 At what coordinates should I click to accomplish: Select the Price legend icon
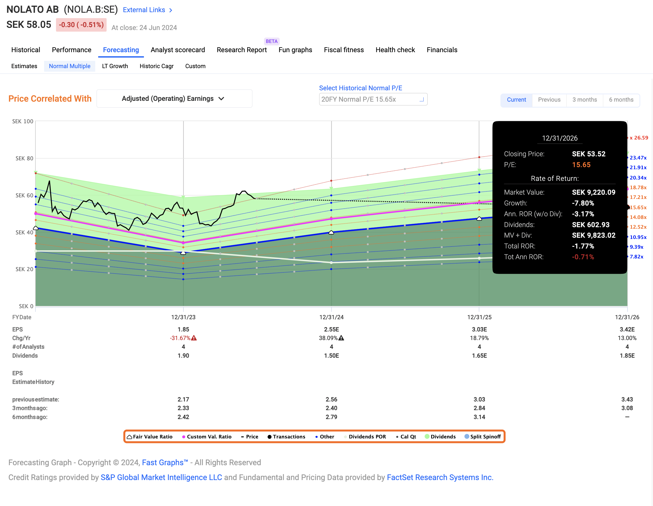(243, 437)
